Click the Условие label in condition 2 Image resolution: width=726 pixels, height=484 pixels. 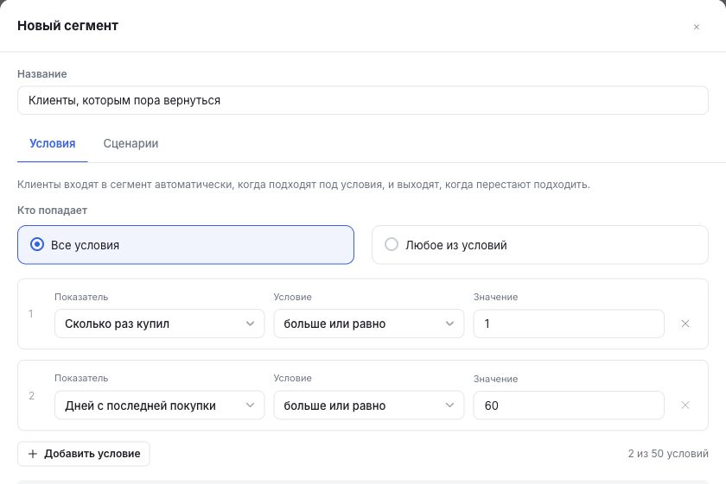pos(293,378)
